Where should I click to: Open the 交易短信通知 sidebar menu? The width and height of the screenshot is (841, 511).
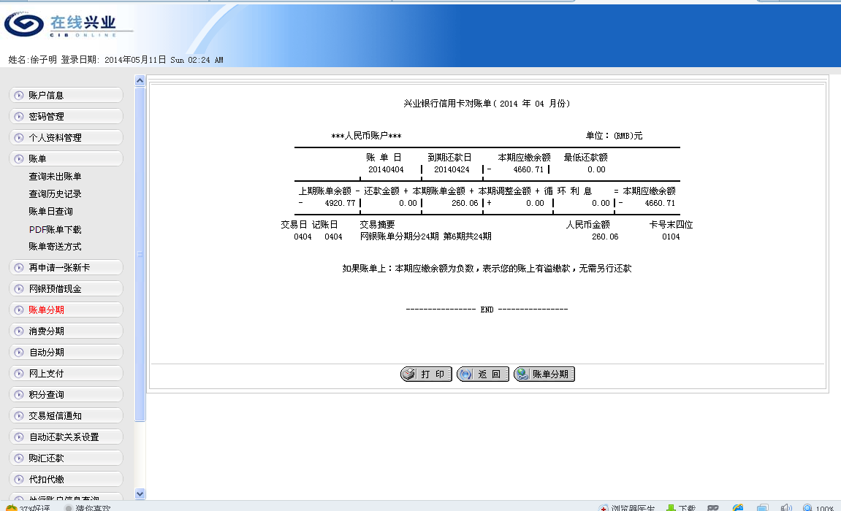pyautogui.click(x=66, y=415)
